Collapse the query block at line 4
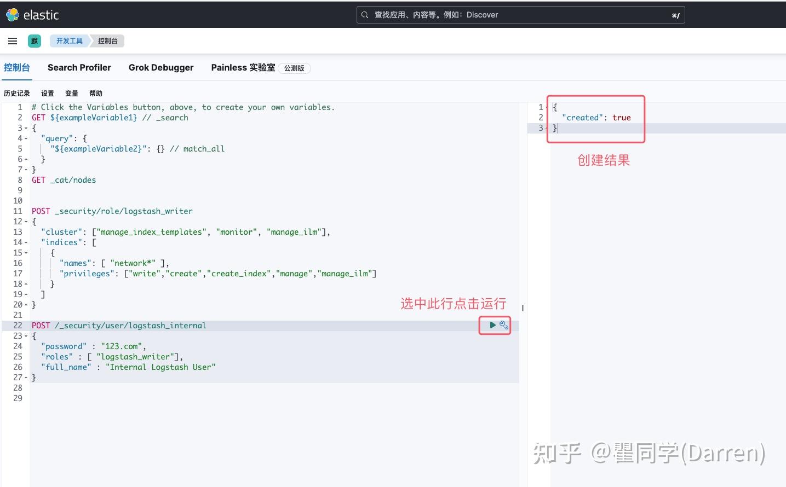The height and width of the screenshot is (487, 786). pos(25,138)
